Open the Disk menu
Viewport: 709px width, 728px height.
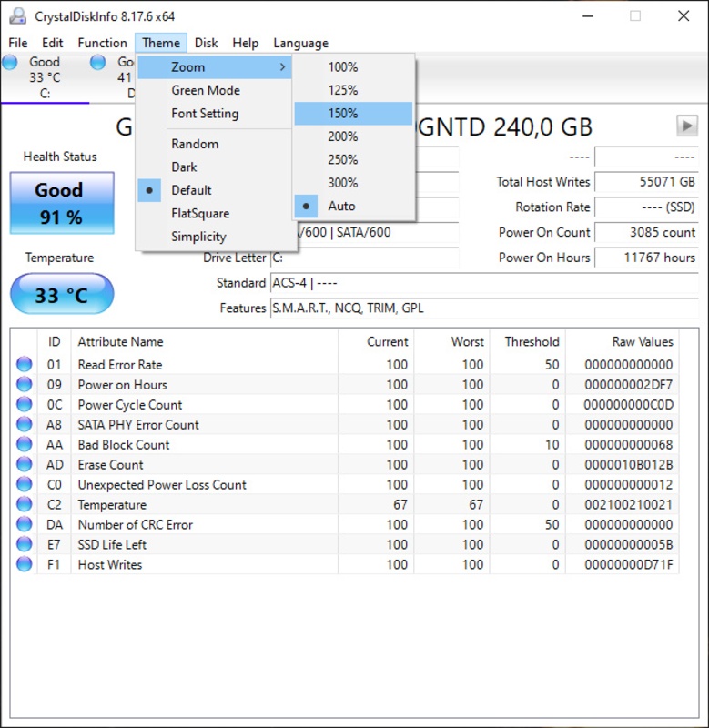[x=207, y=43]
